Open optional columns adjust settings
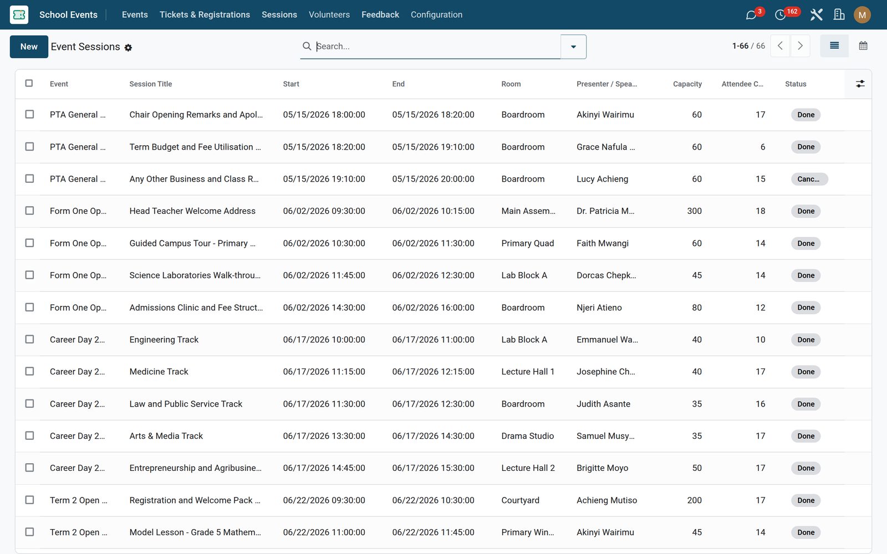 pos(860,84)
